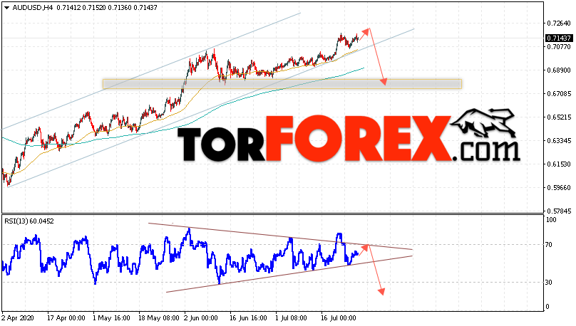
Task: Select the 18 May 08:00 date label
Action: (159, 318)
